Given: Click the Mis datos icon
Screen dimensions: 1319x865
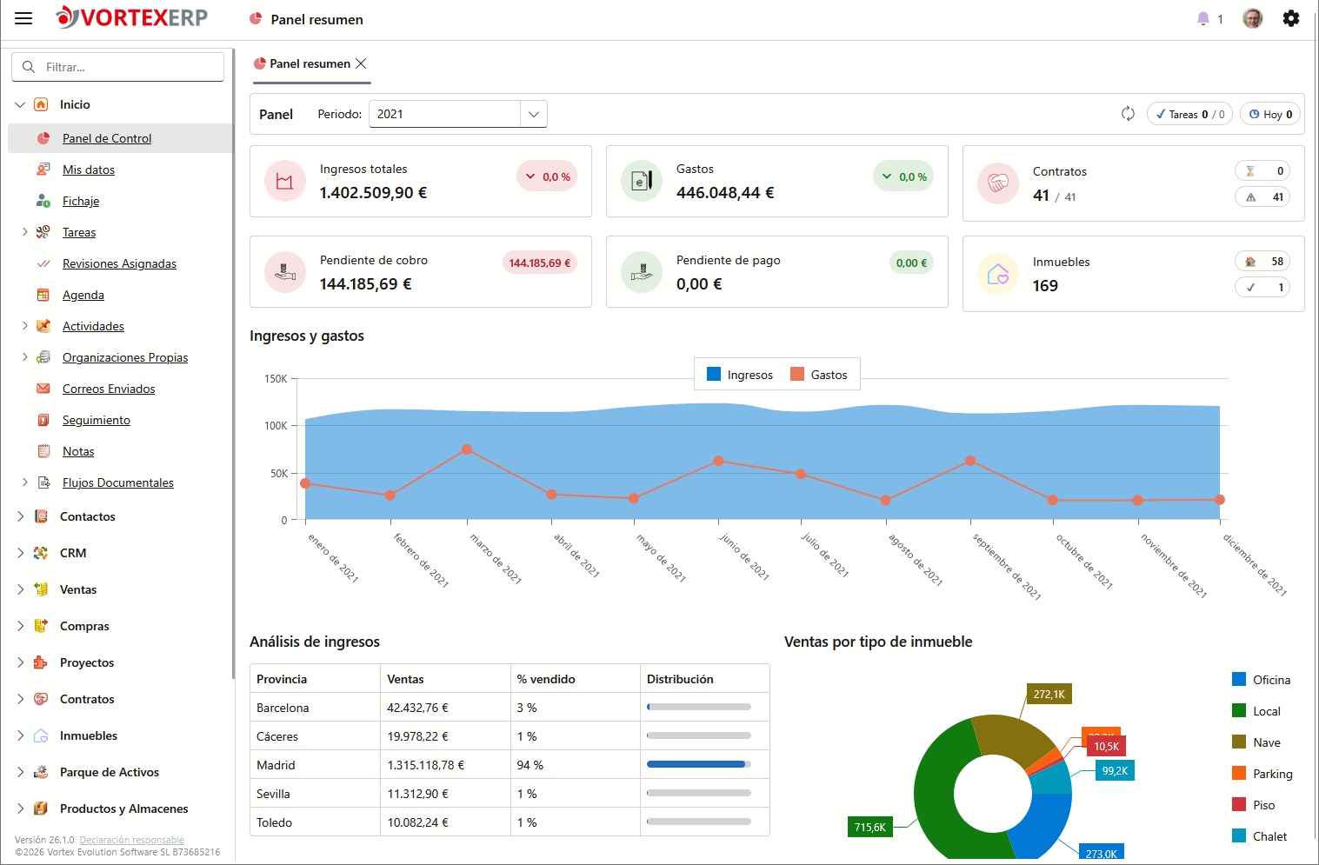Looking at the screenshot, I should click(x=43, y=170).
